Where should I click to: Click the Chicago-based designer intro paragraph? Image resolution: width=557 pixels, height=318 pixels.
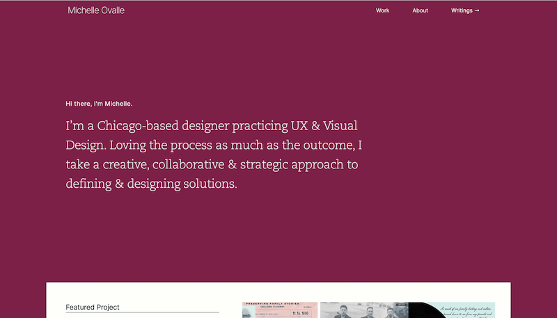[x=214, y=154]
